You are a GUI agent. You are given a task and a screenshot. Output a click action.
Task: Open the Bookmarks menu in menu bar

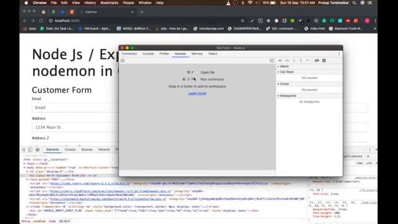click(x=109, y=2)
